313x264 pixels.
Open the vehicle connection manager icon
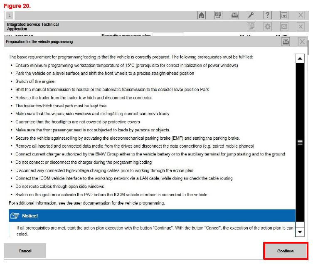(x=218, y=15)
